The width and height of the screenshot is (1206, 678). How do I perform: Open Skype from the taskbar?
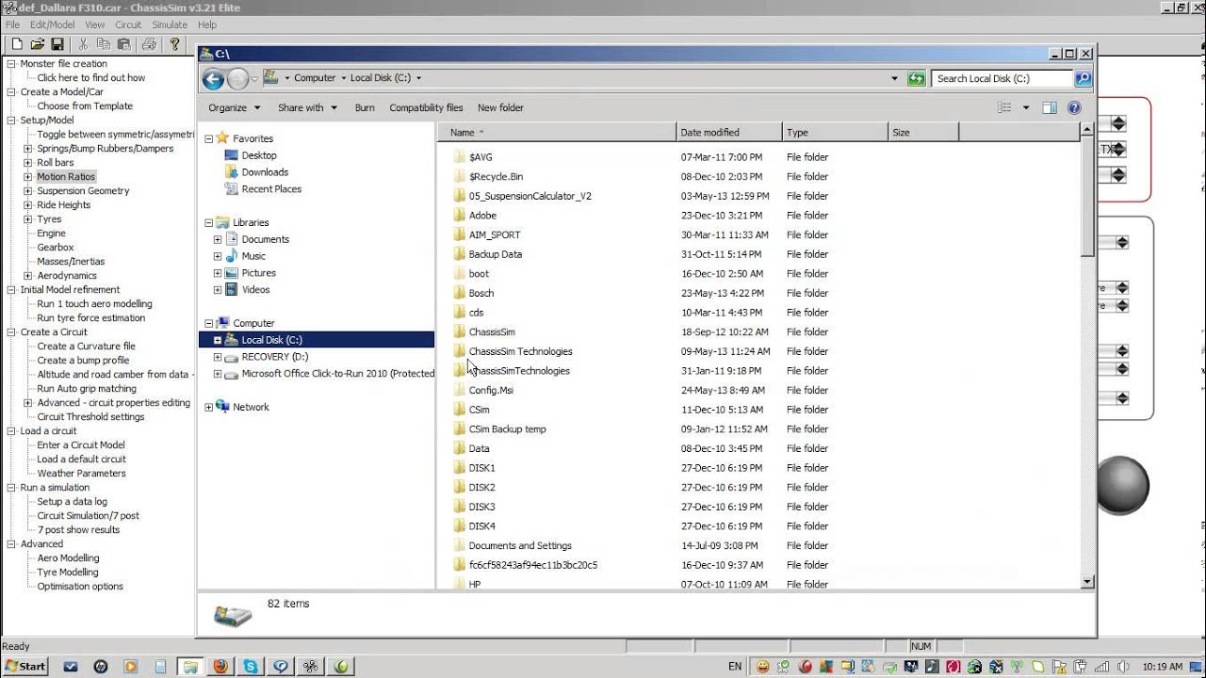pos(251,666)
